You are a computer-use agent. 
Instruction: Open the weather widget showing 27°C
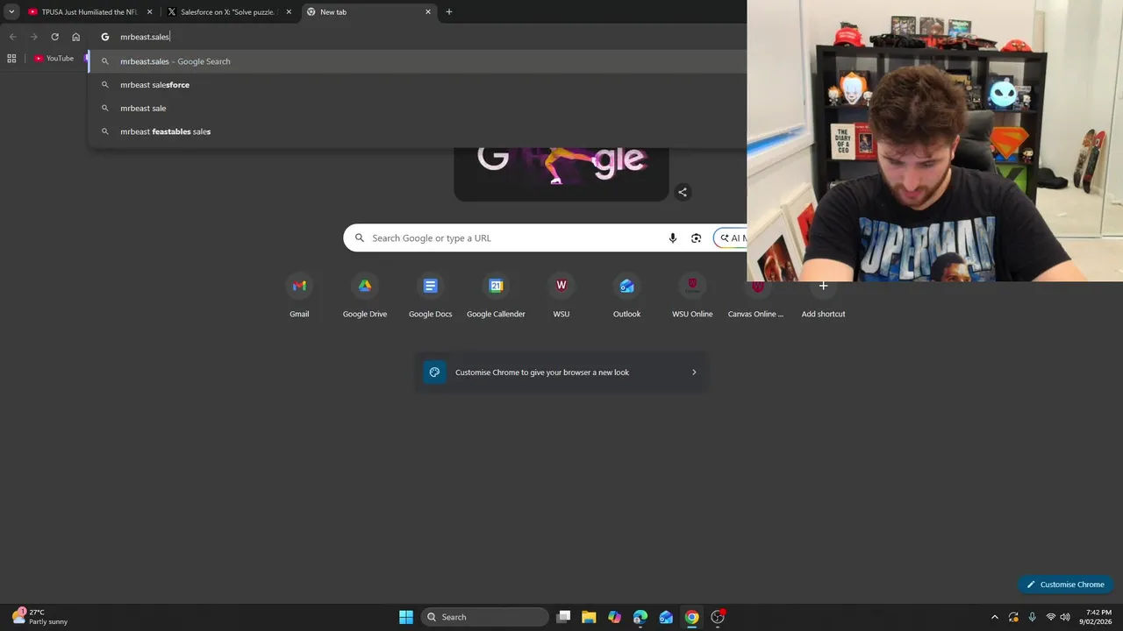click(40, 617)
